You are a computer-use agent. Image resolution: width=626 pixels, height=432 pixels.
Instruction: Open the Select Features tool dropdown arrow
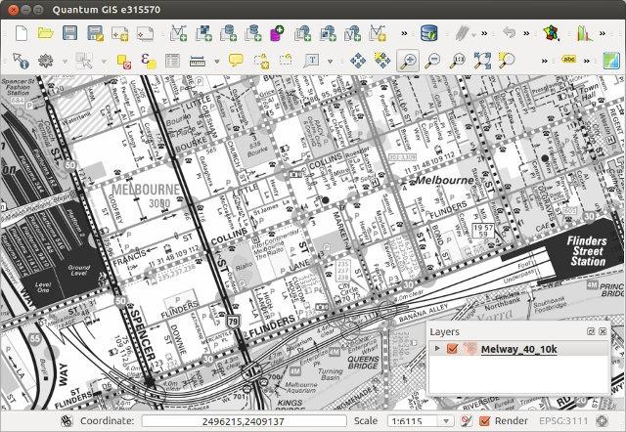pyautogui.click(x=104, y=62)
